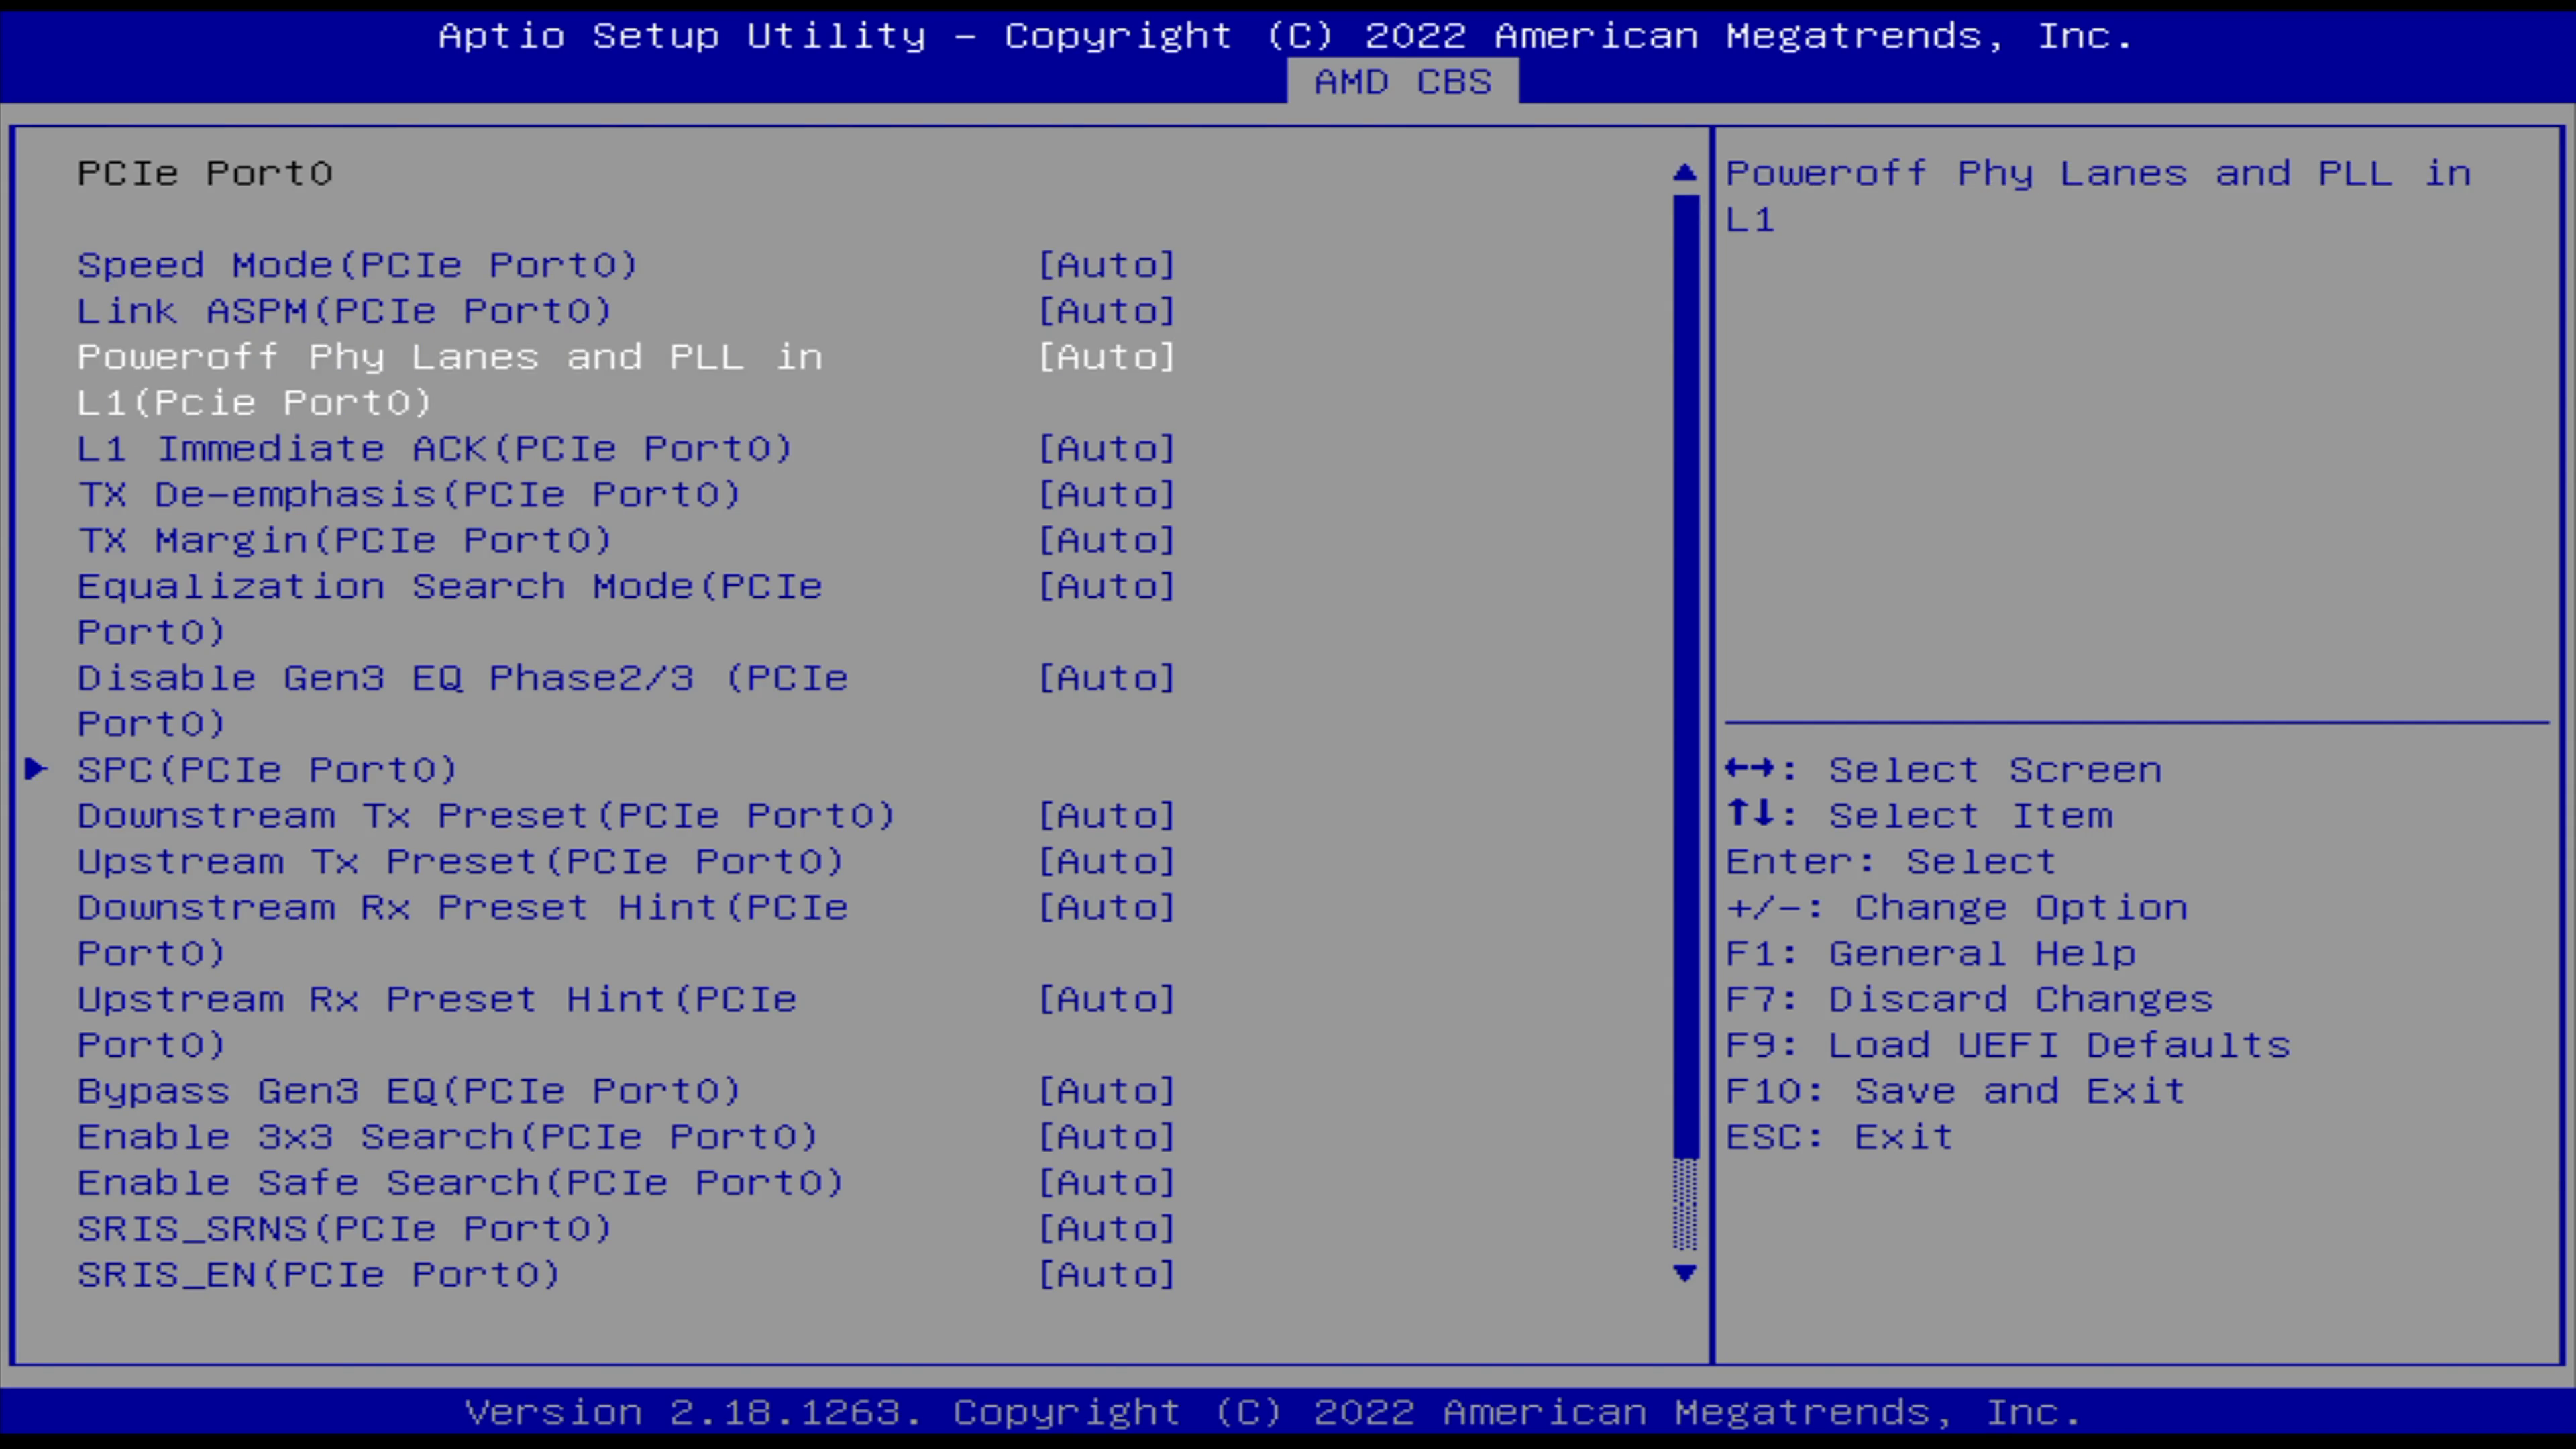Screen dimensions: 2576x1449
Task: Change the TX Margin [Auto] value
Action: coord(1106,541)
